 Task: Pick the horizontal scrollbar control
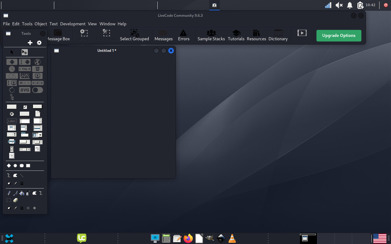25,149
